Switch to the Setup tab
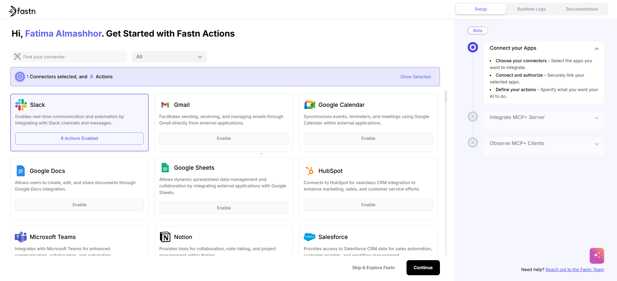The height and width of the screenshot is (281, 617). pos(481,9)
